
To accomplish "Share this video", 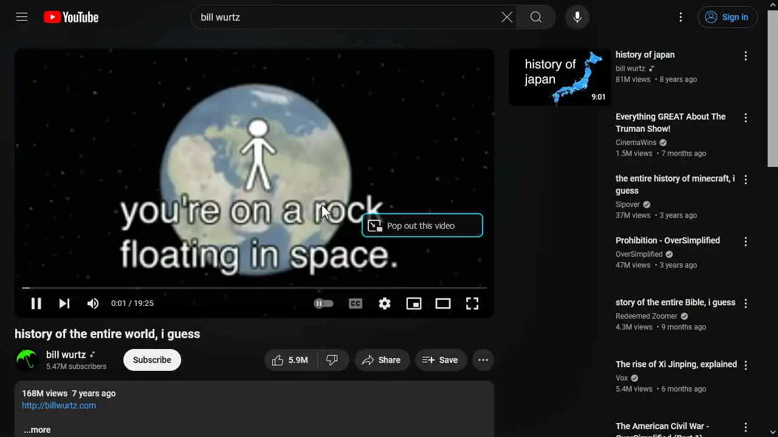I will point(382,360).
